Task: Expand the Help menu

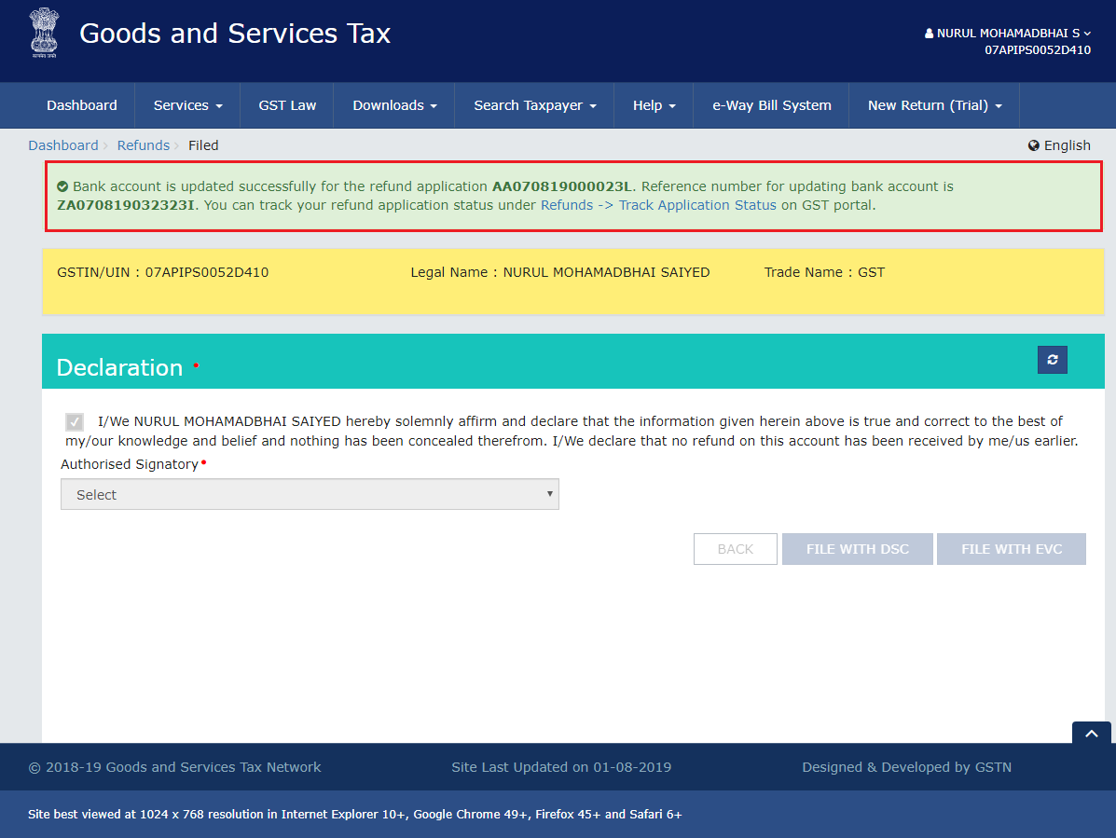Action: coord(654,105)
